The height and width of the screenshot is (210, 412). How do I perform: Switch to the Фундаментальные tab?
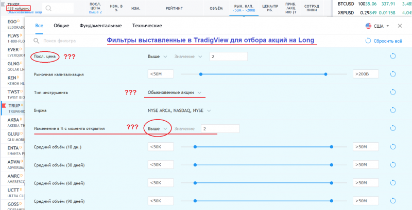pos(100,26)
